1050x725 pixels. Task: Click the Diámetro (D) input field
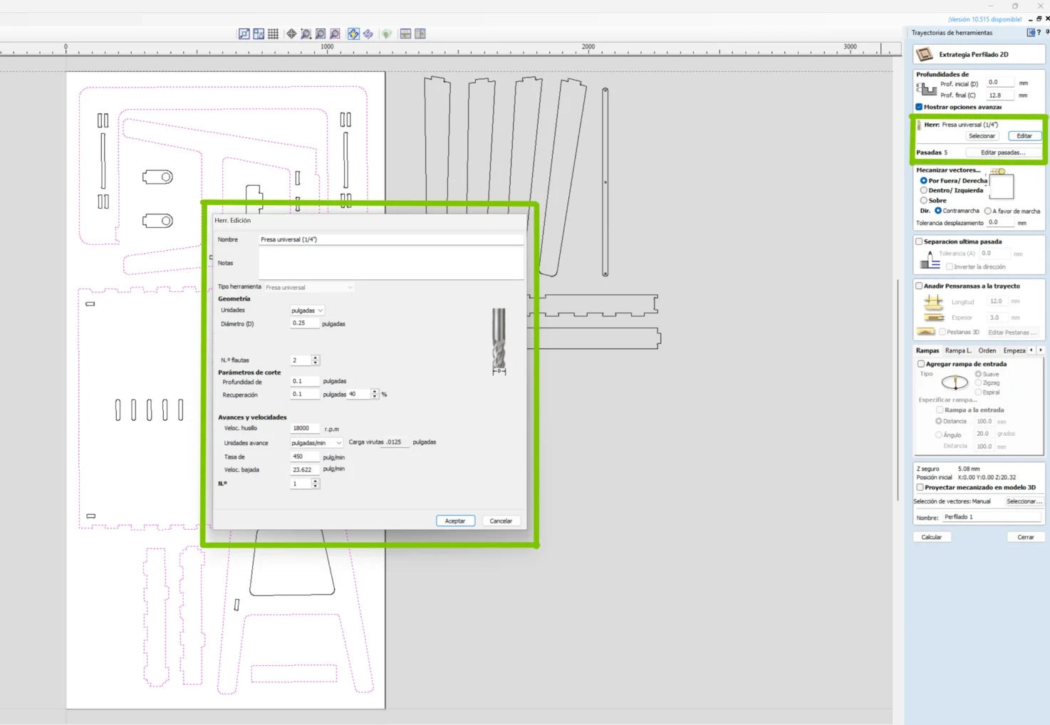305,323
